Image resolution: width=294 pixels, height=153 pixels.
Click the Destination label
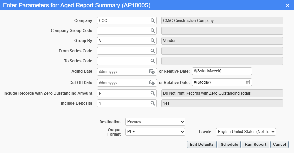[x=110, y=122]
